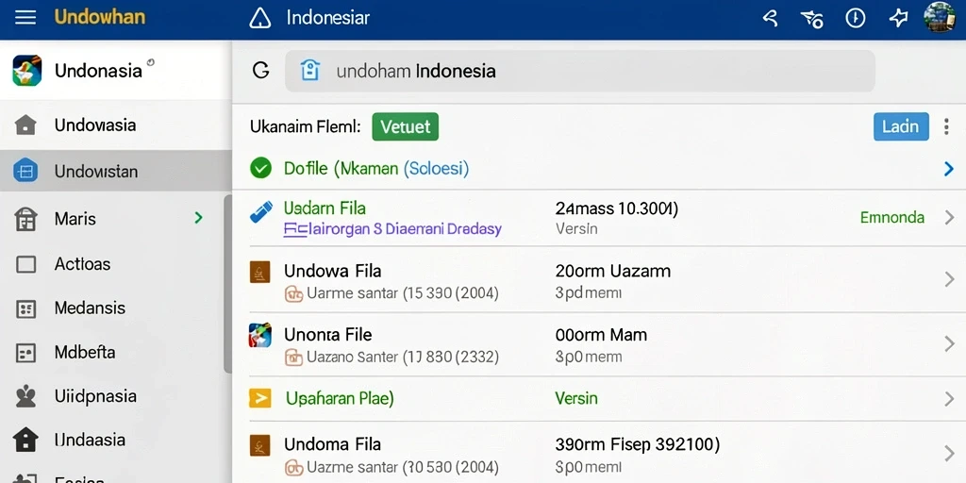The image size is (966, 483).
Task: Click the Undowhan title in the top bar
Action: pyautogui.click(x=100, y=17)
